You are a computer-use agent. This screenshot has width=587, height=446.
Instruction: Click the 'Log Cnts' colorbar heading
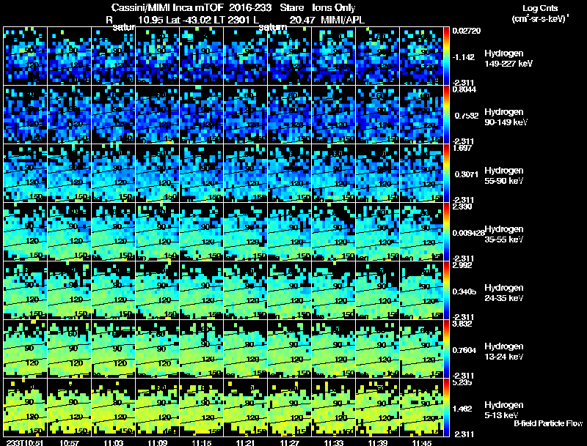coord(540,8)
